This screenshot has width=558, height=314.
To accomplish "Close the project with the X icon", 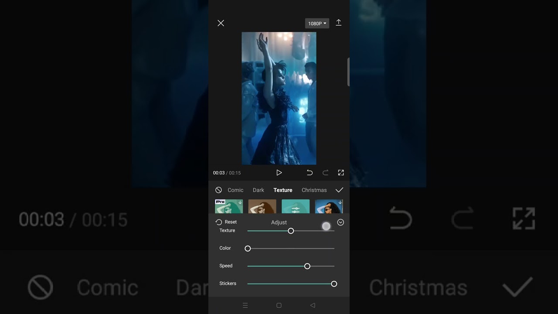I will point(221,23).
